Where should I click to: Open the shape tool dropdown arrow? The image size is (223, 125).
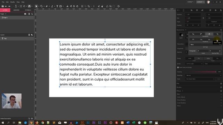pyautogui.click(x=44, y=6)
